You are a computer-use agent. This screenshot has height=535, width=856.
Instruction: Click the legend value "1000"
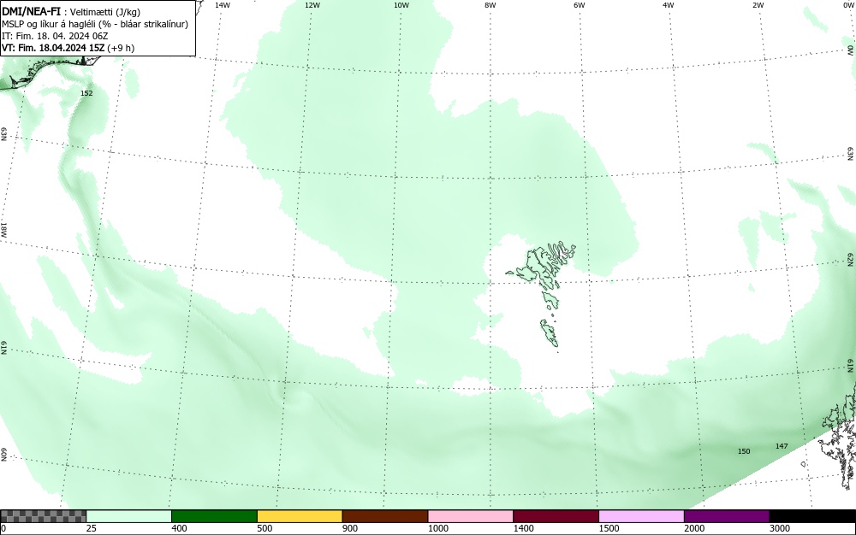[x=437, y=528]
